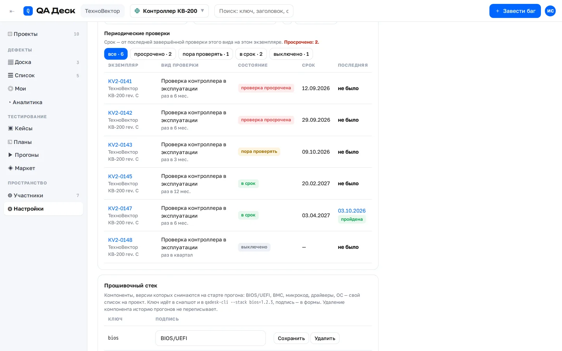Filter by выключено · 1
The width and height of the screenshot is (562, 351).
[x=291, y=54]
